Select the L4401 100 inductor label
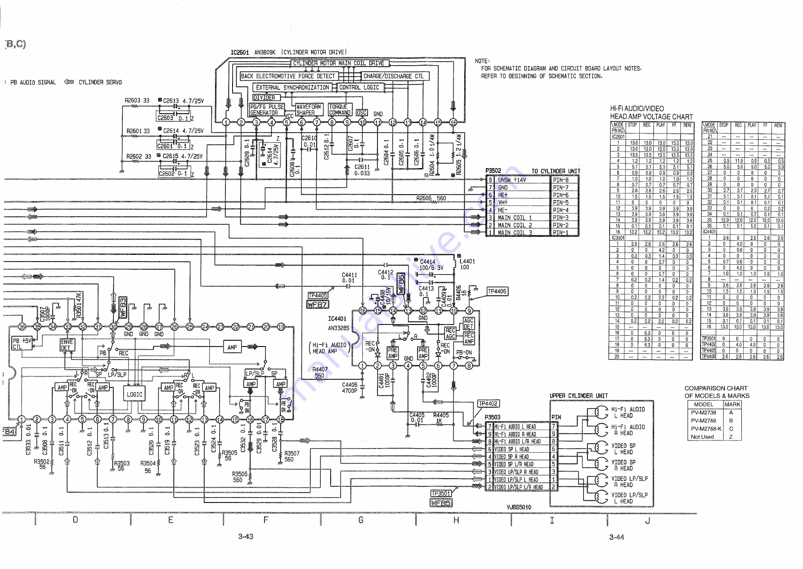The width and height of the screenshot is (803, 569). point(467,264)
